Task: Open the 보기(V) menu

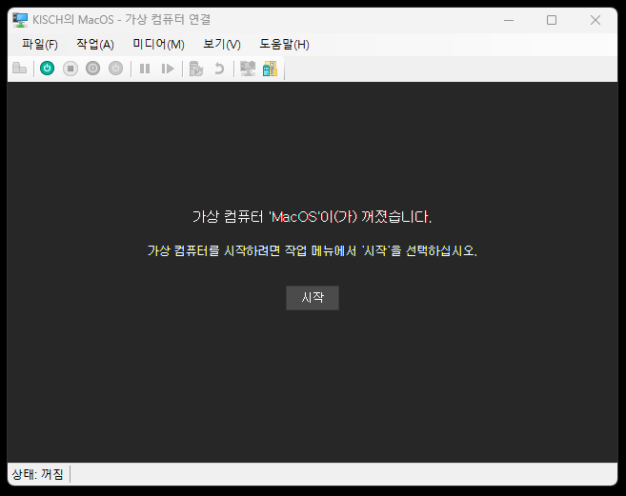Action: (x=222, y=45)
